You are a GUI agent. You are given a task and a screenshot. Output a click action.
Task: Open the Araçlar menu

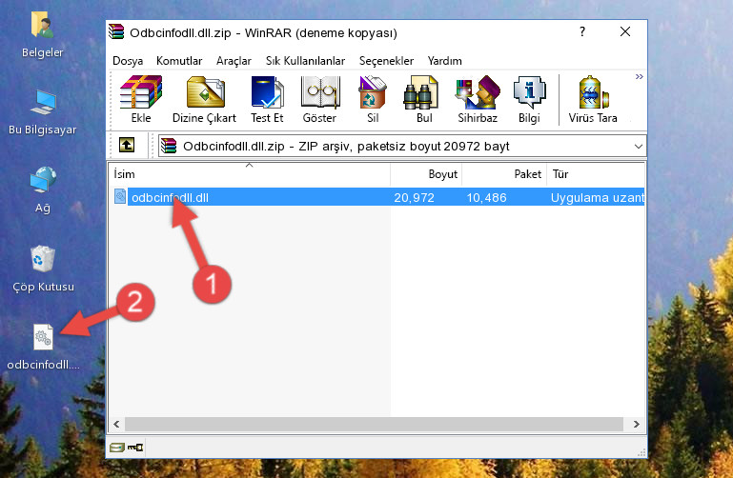234,61
